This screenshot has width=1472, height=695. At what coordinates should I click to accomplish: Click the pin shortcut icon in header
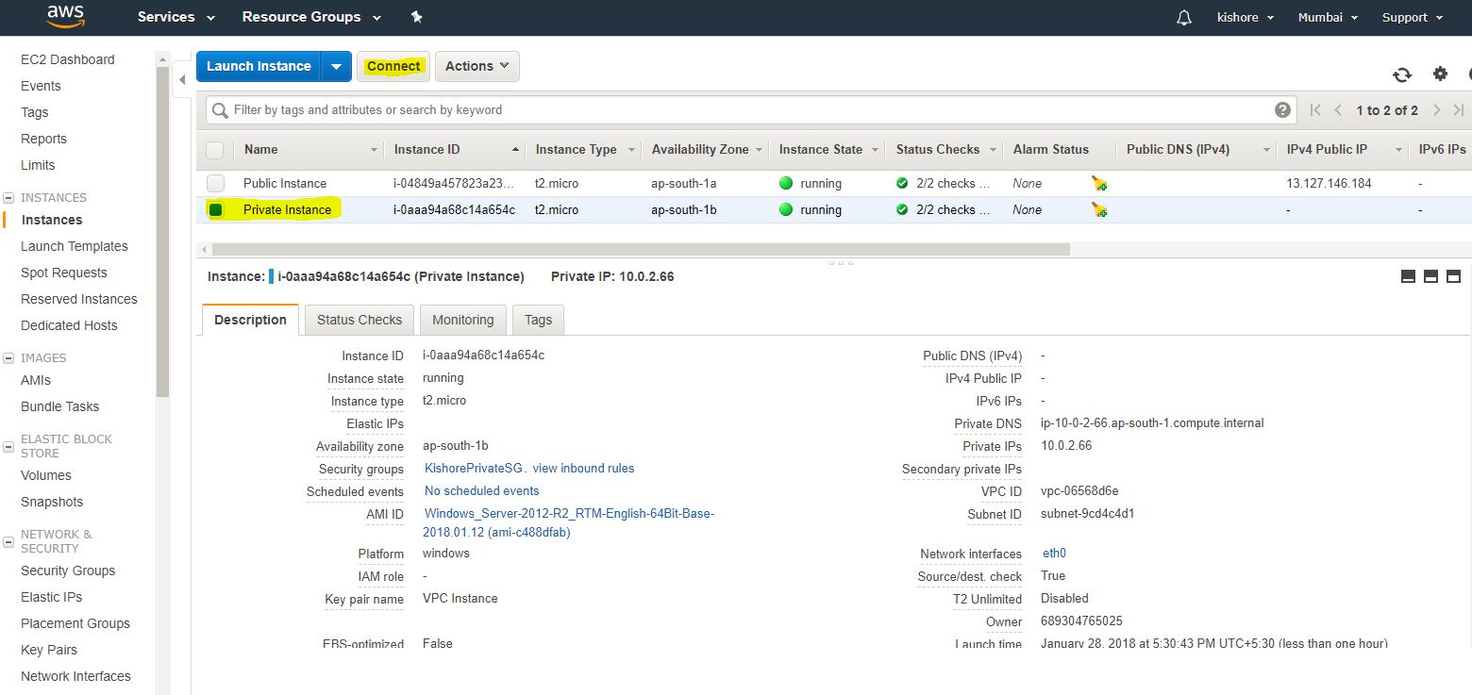click(417, 17)
